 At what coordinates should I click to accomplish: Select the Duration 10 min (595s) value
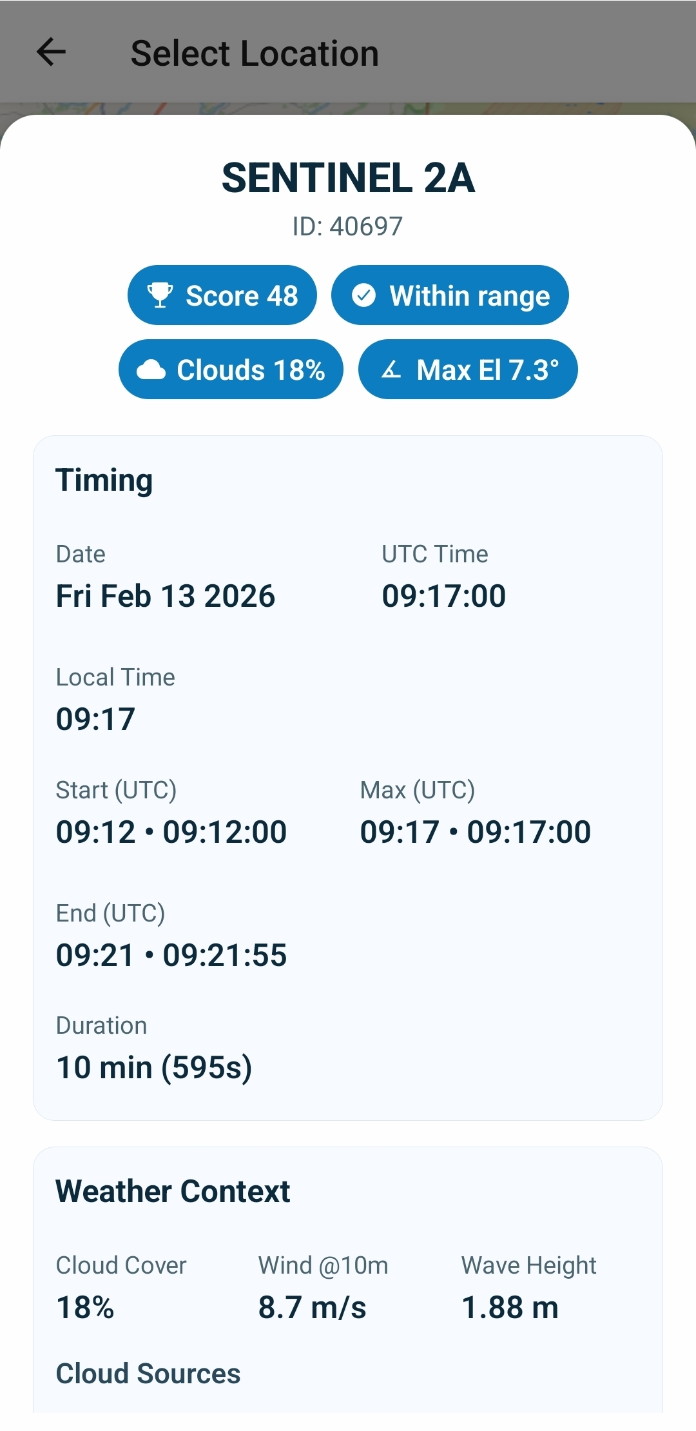(154, 1068)
